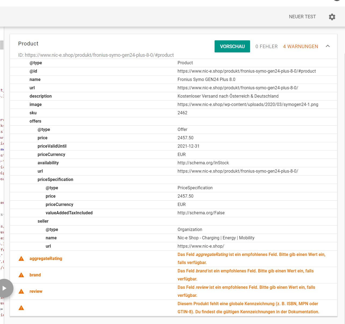
Task: Open the settings gear icon
Action: [332, 17]
